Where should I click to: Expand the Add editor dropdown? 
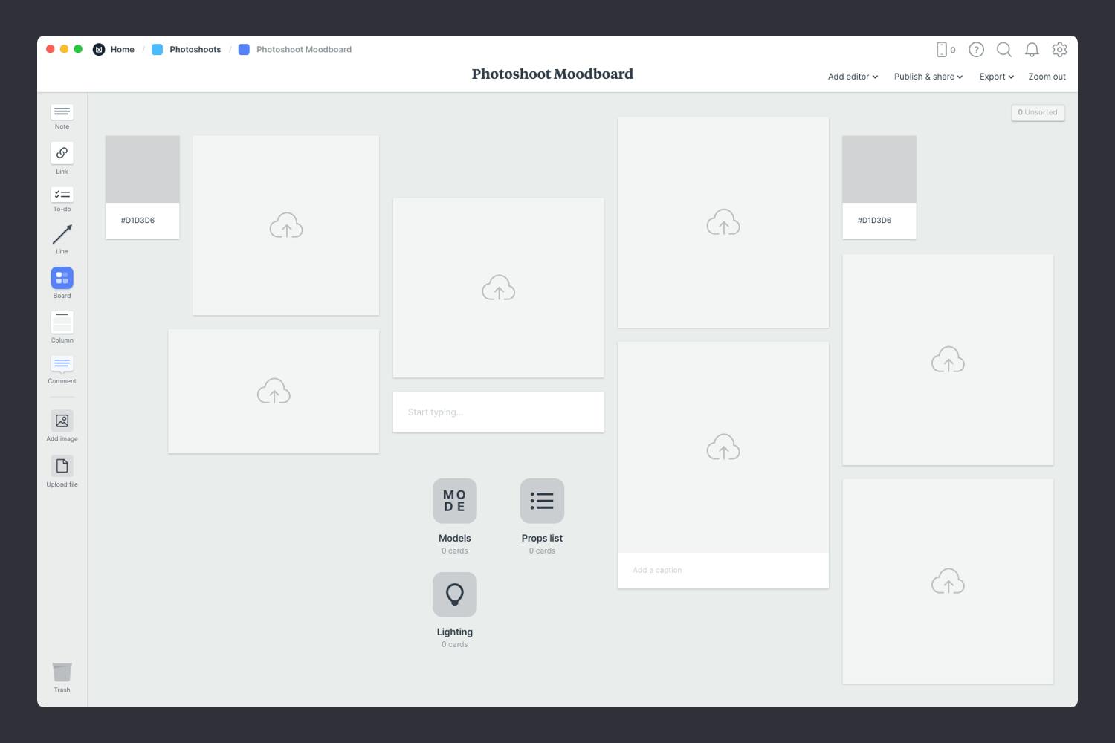point(853,77)
